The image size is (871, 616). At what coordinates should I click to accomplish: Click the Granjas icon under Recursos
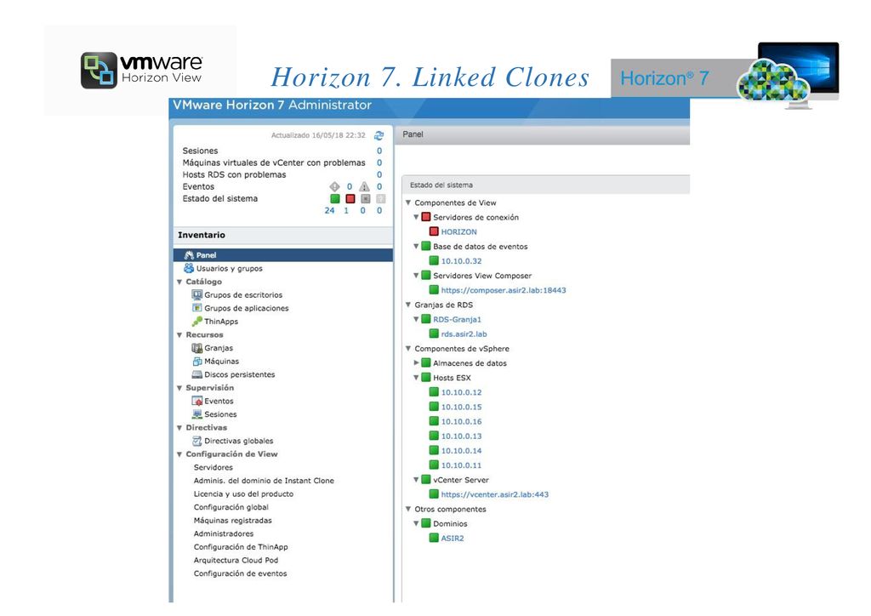tap(197, 348)
